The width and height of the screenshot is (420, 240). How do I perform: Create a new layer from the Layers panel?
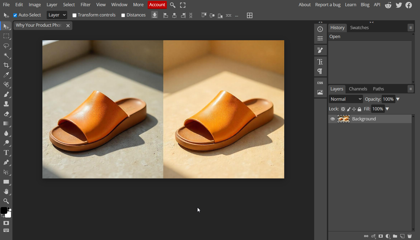[x=402, y=236]
